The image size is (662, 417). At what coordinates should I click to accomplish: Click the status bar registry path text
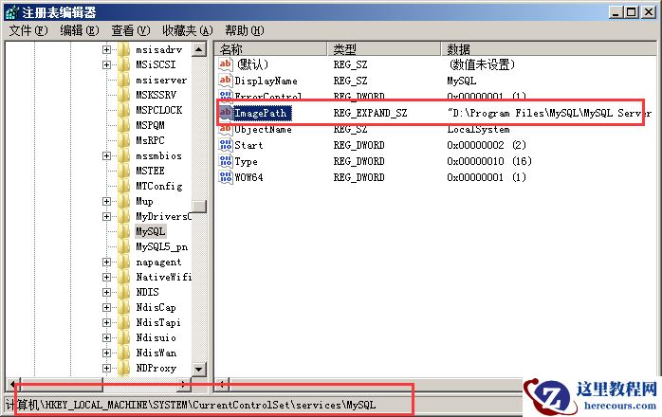click(191, 406)
